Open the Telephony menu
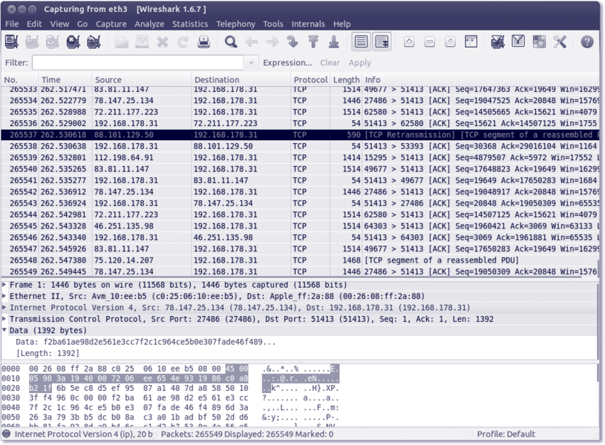This screenshot has width=605, height=445. tap(235, 24)
